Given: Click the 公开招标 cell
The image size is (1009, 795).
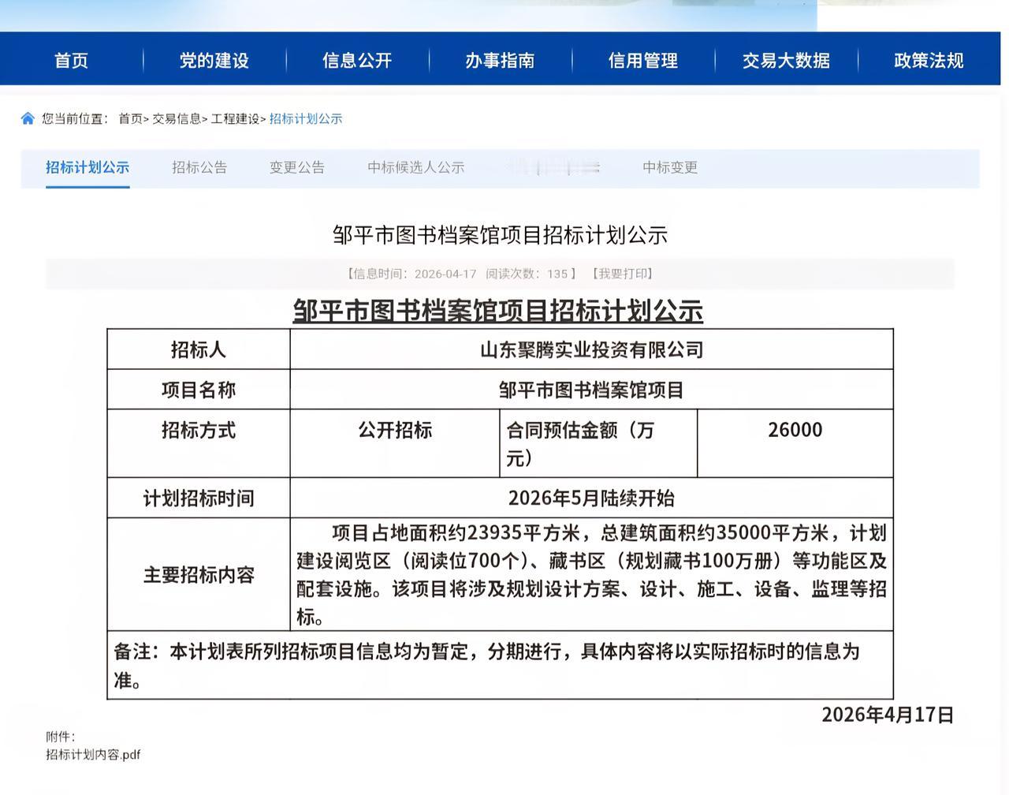Looking at the screenshot, I should [395, 443].
